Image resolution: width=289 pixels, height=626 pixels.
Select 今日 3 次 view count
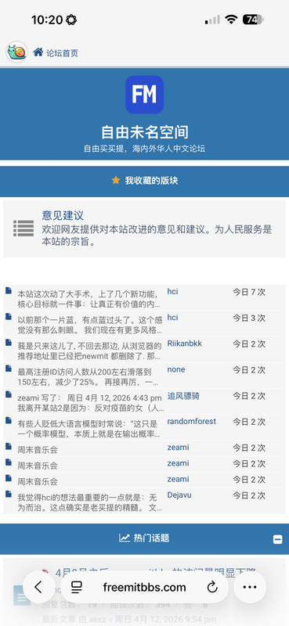coord(249,318)
